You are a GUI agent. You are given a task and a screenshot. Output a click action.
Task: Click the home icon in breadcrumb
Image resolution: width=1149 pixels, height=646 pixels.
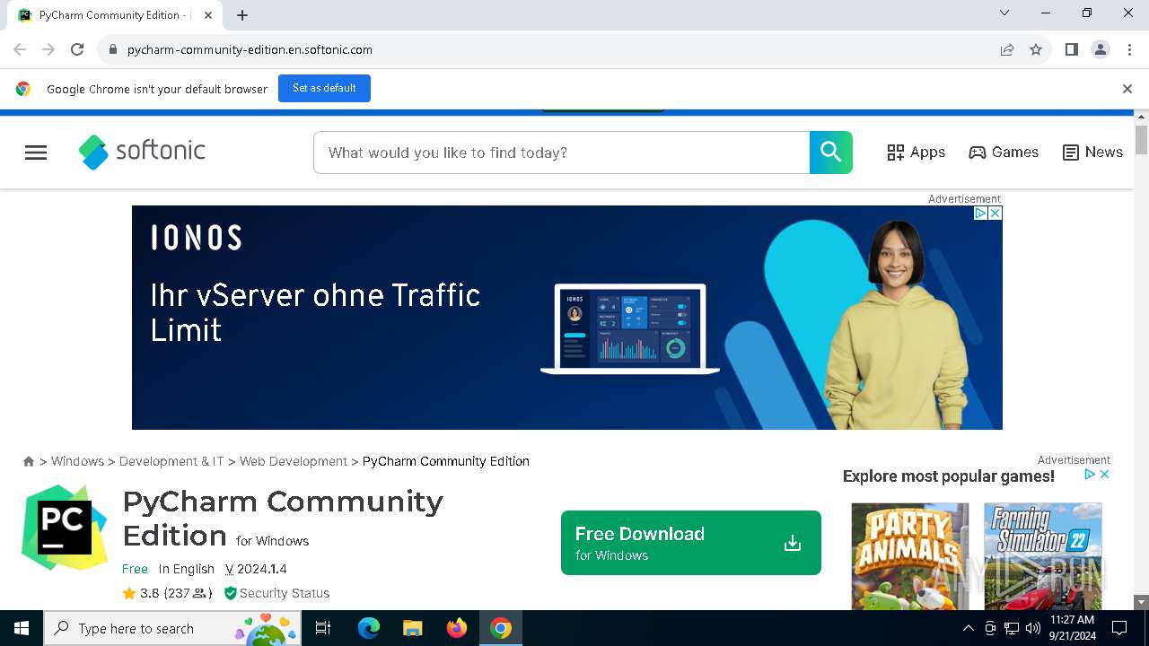pos(29,461)
